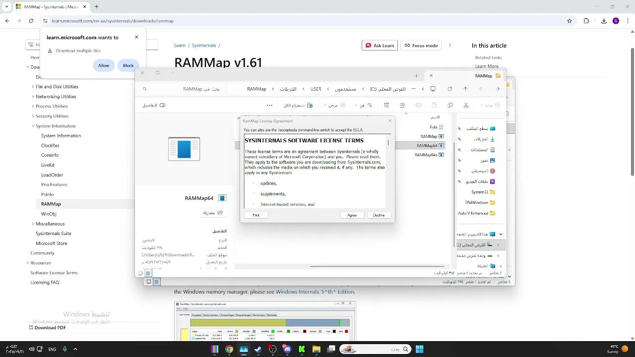
Task: Expand Process Utilities tree node
Action: 33,106
